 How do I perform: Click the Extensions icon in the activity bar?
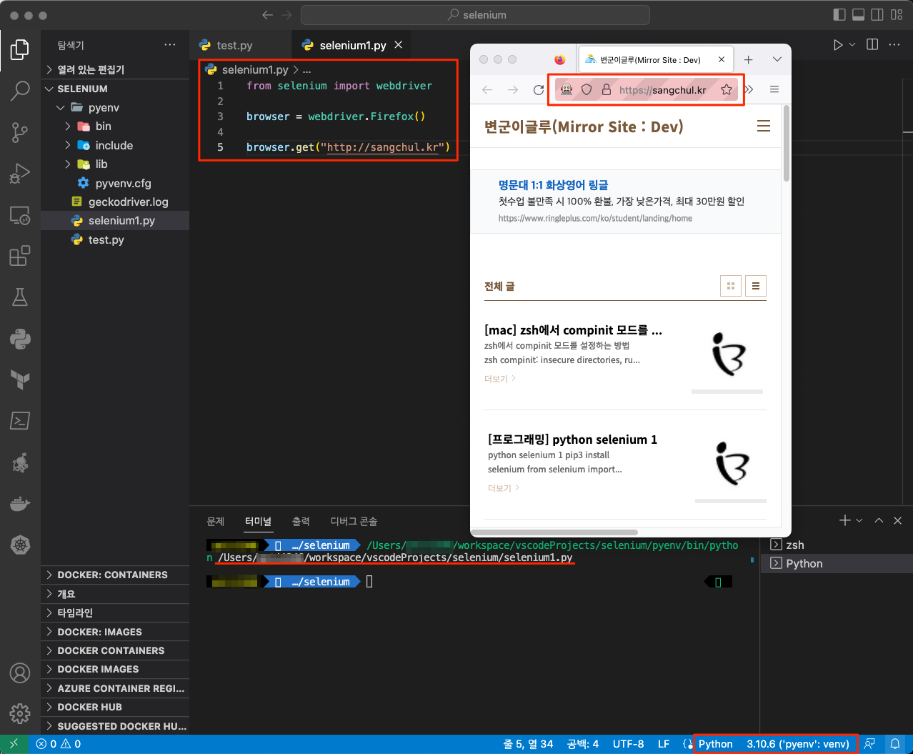[19, 255]
